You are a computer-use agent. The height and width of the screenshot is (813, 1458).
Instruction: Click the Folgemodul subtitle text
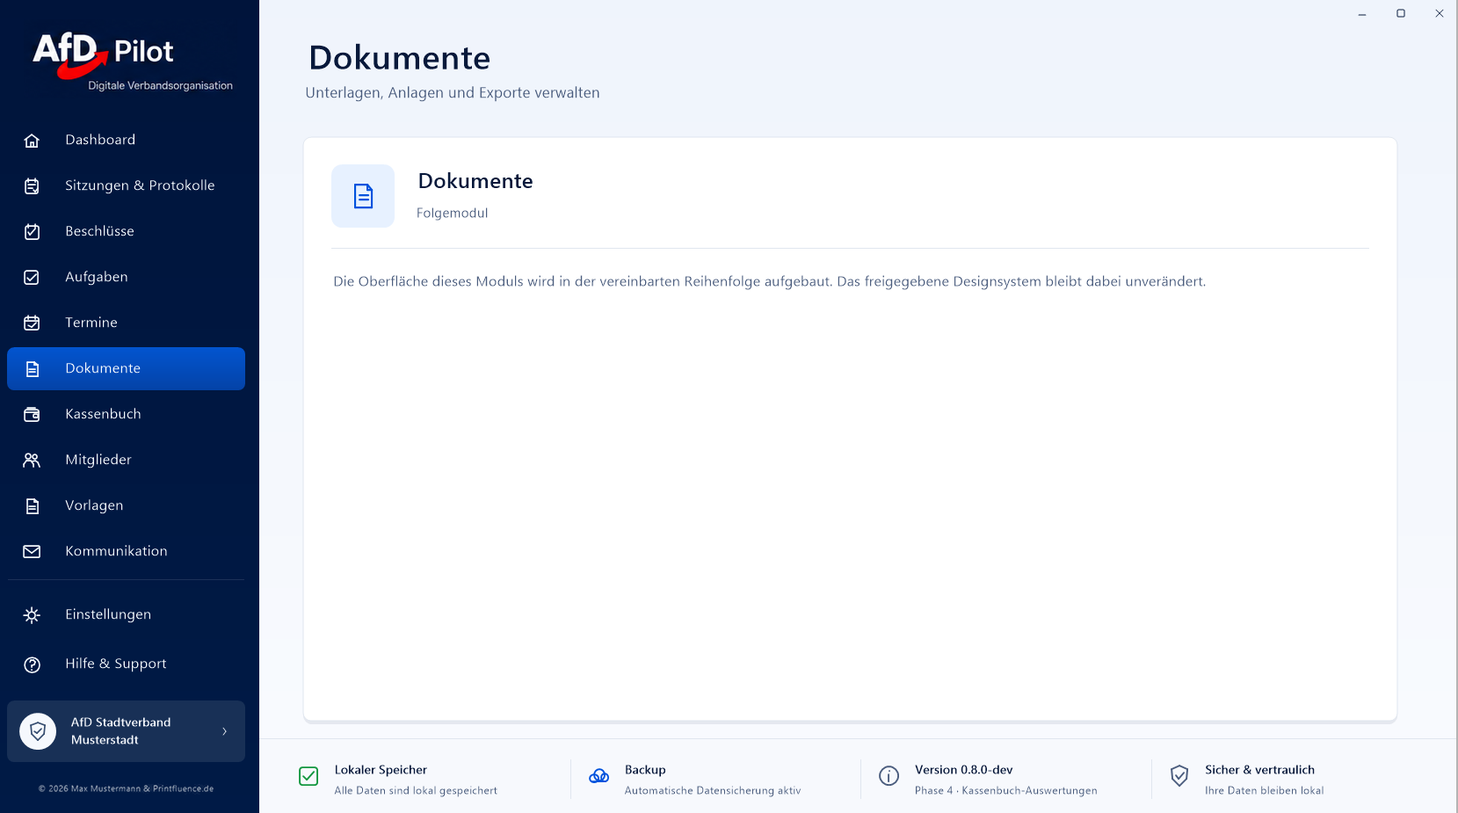point(452,213)
